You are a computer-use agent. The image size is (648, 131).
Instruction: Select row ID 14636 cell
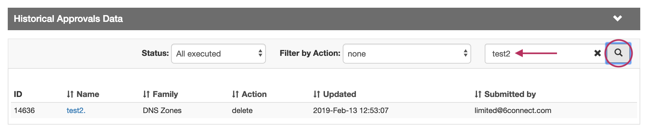[24, 110]
